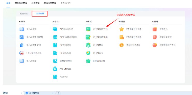Launch 印刷管理系统 icon
This screenshot has height=95, width=192.
tap(88, 61)
